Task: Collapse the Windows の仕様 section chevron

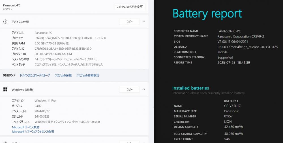Action: point(144,89)
